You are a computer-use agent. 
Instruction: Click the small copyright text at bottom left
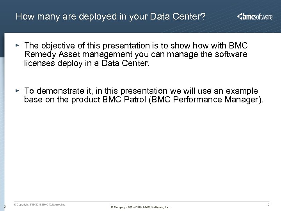pyautogui.click(x=39, y=204)
